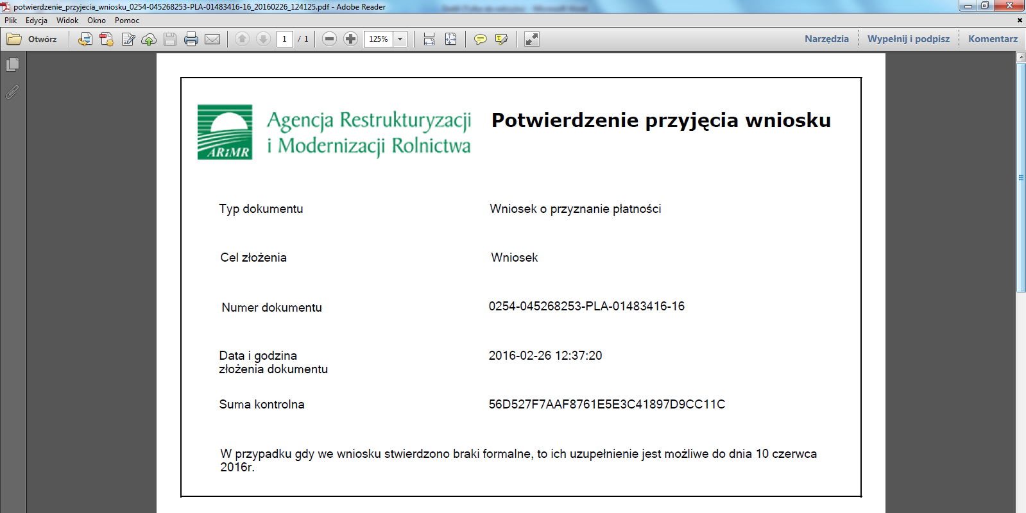Click the ARiMR logo image
The width and height of the screenshot is (1026, 513).
225,132
